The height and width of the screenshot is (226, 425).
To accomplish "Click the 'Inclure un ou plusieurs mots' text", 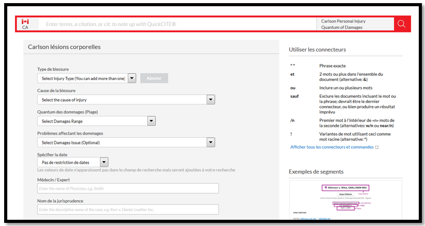I will coord(346,88).
